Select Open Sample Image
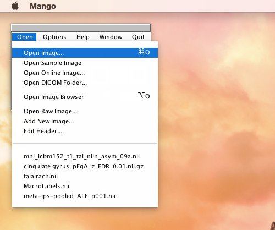 (x=85, y=63)
